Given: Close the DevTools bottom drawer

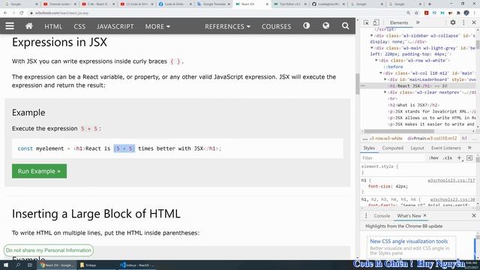Looking at the screenshot, I should tap(473, 216).
